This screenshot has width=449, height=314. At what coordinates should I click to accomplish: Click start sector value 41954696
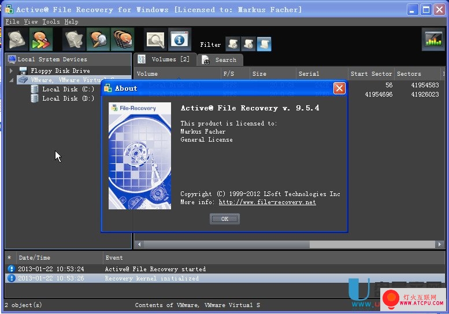point(379,94)
